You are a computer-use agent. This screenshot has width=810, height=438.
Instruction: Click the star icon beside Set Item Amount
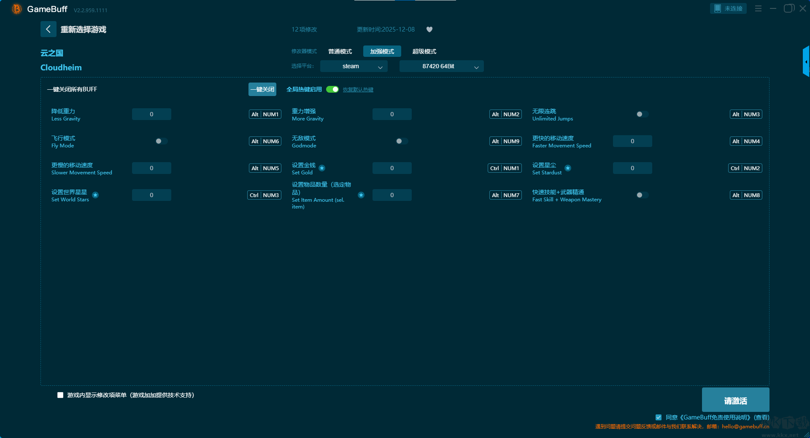tap(361, 195)
